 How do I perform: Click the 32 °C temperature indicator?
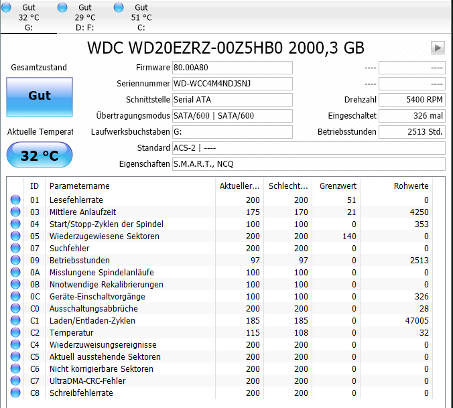40,155
